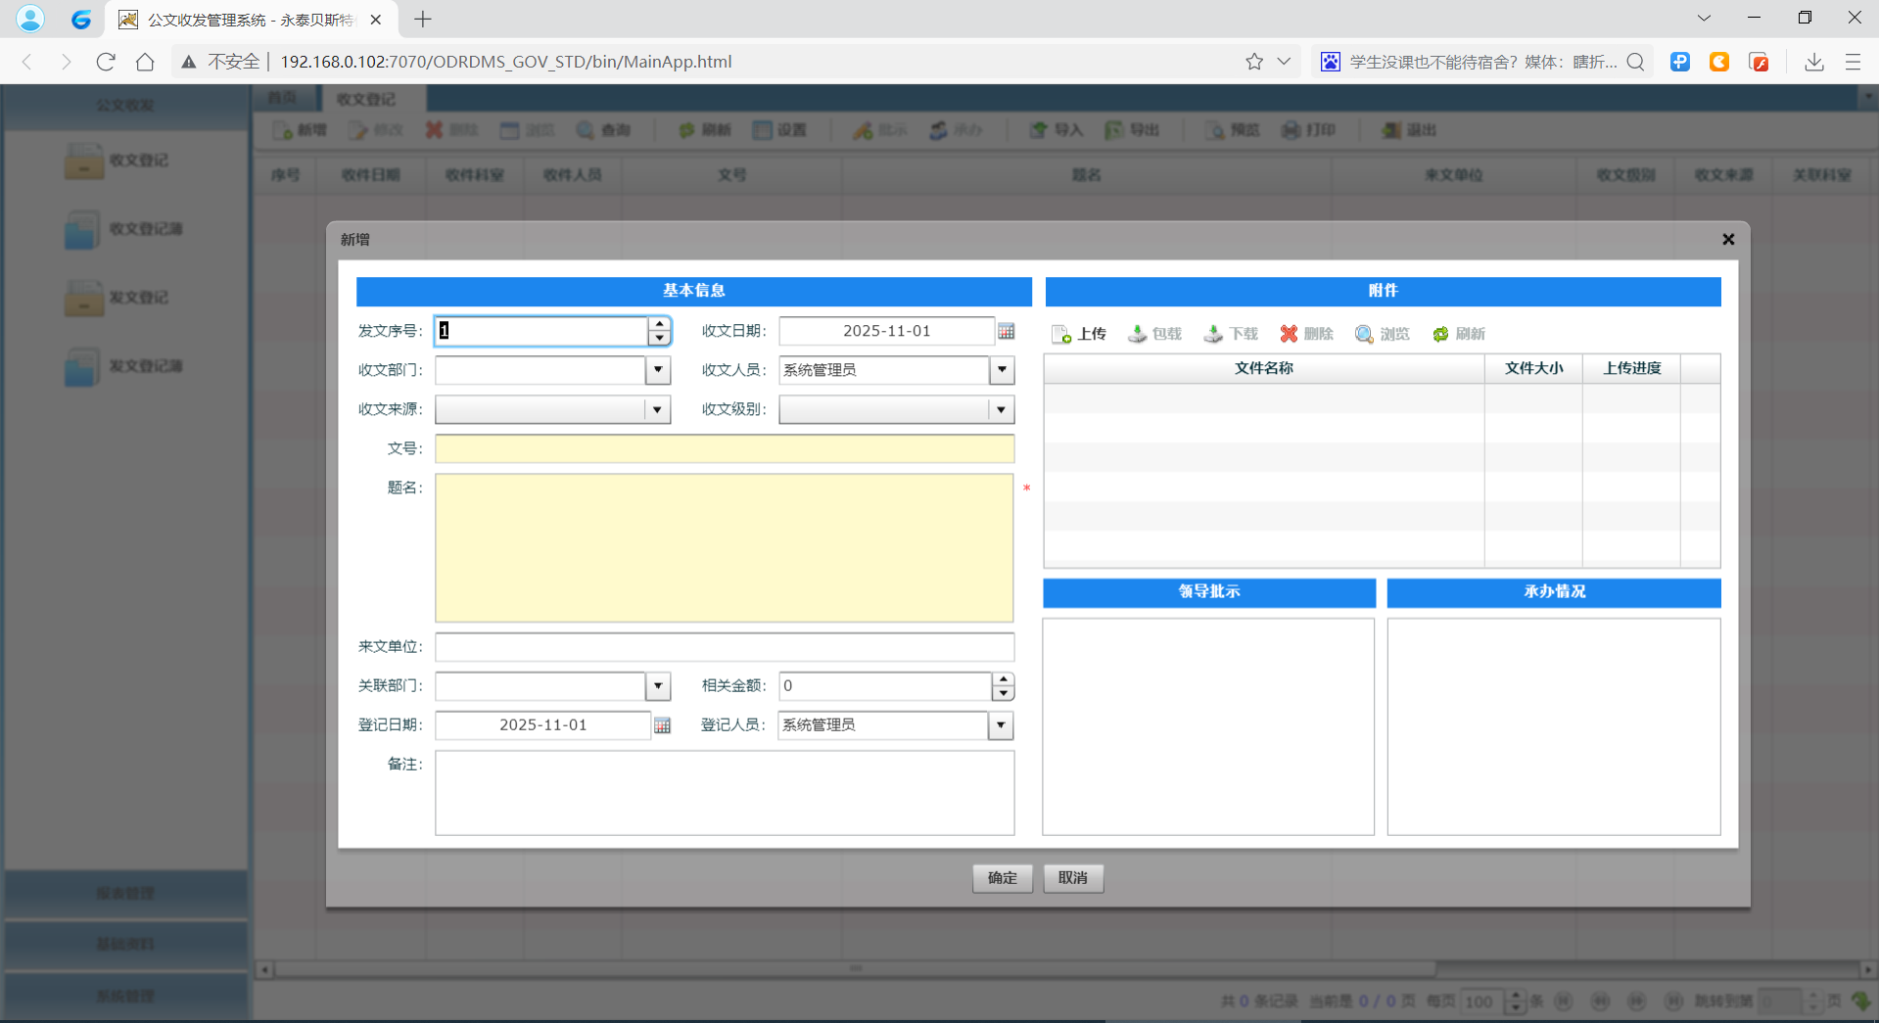This screenshot has width=1879, height=1023.
Task: Open the 收文部门 dropdown
Action: pyautogui.click(x=657, y=370)
